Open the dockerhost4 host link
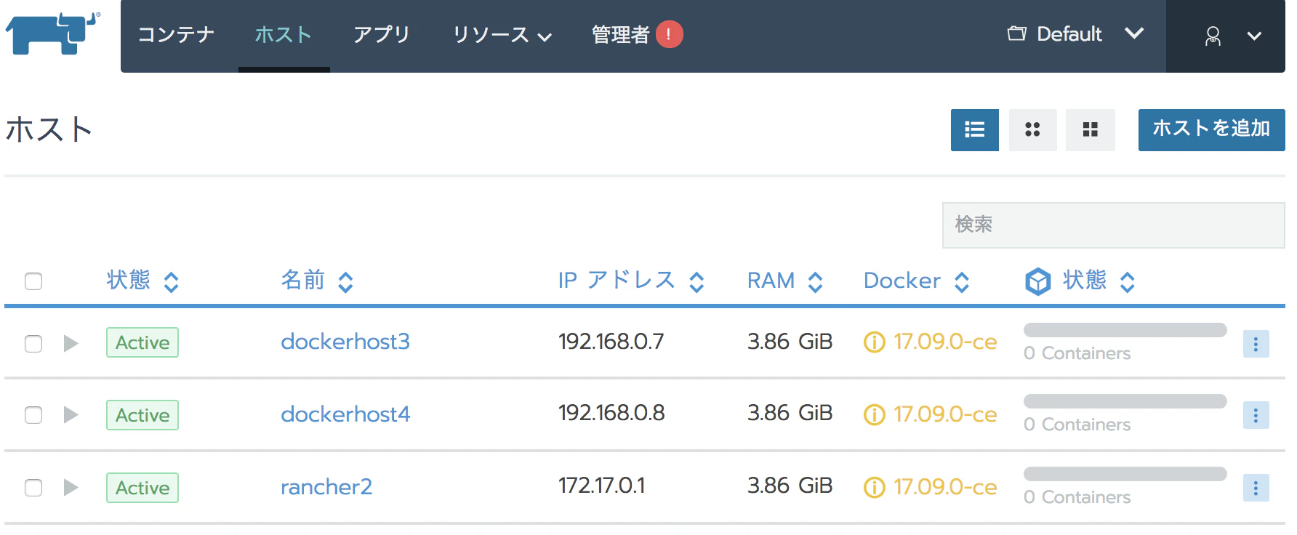 (345, 414)
